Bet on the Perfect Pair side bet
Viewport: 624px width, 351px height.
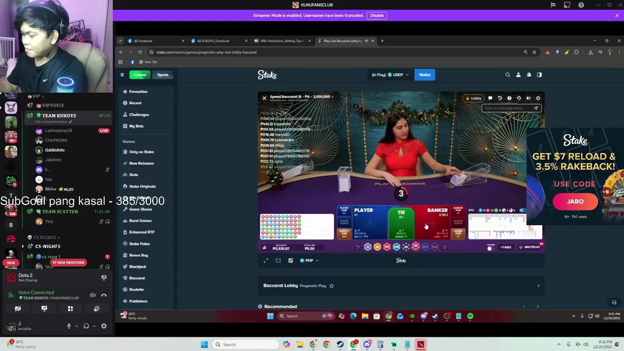(x=345, y=234)
